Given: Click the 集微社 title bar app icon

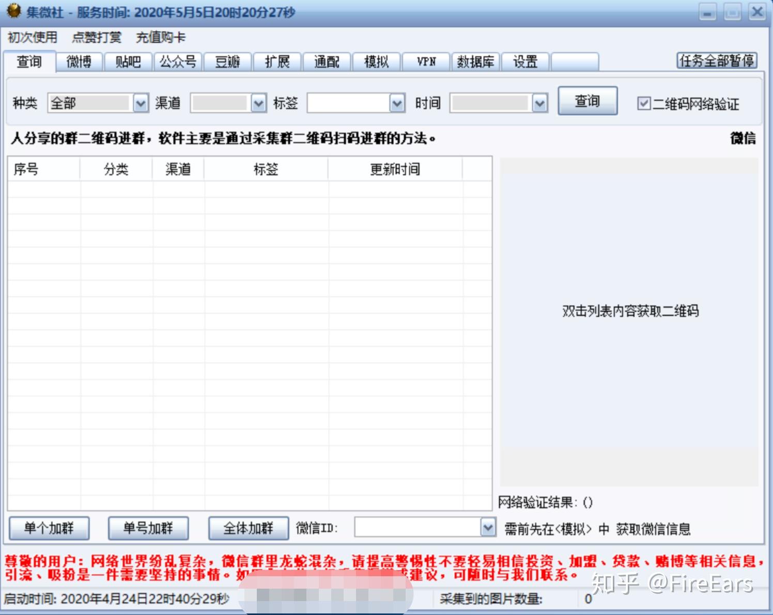Looking at the screenshot, I should click(x=13, y=11).
